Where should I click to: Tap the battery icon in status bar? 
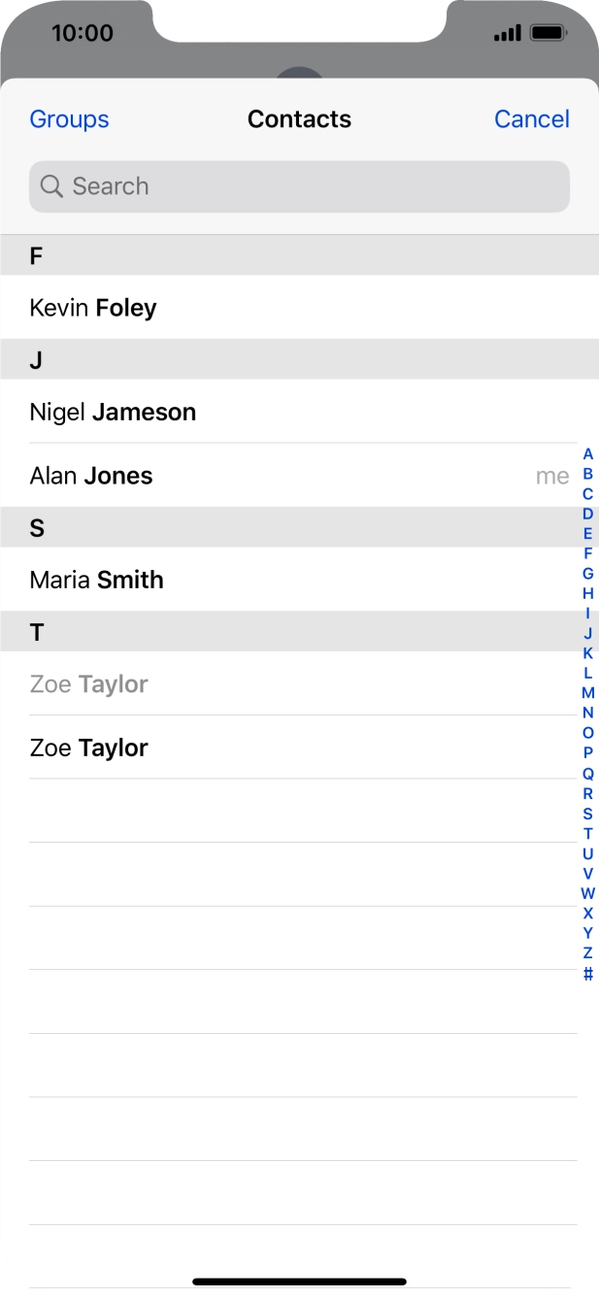[x=549, y=33]
